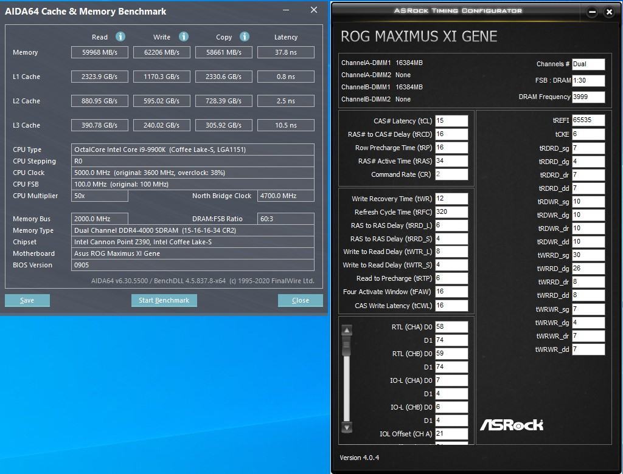Click Read to Precharge (tRTP) field
623x474 pixels.
(x=452, y=278)
